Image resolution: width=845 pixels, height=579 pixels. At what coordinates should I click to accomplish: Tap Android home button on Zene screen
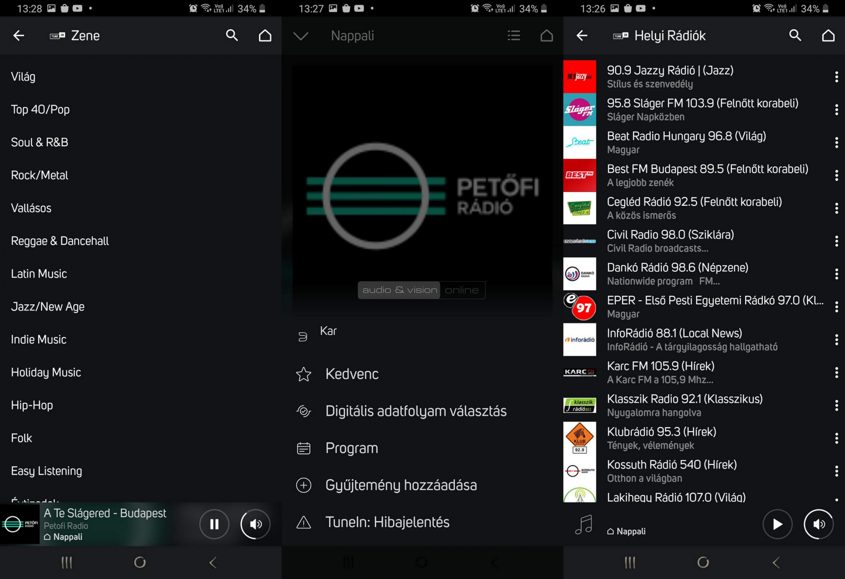point(140,563)
